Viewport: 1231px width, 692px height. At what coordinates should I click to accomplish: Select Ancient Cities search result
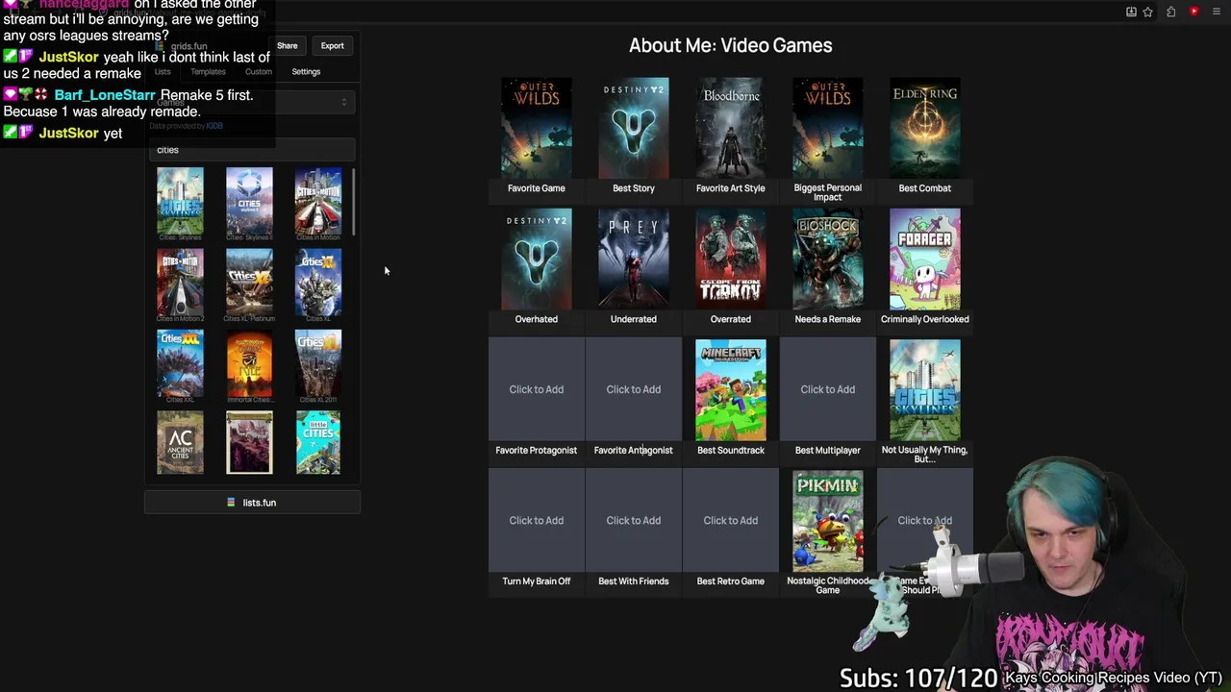click(180, 442)
